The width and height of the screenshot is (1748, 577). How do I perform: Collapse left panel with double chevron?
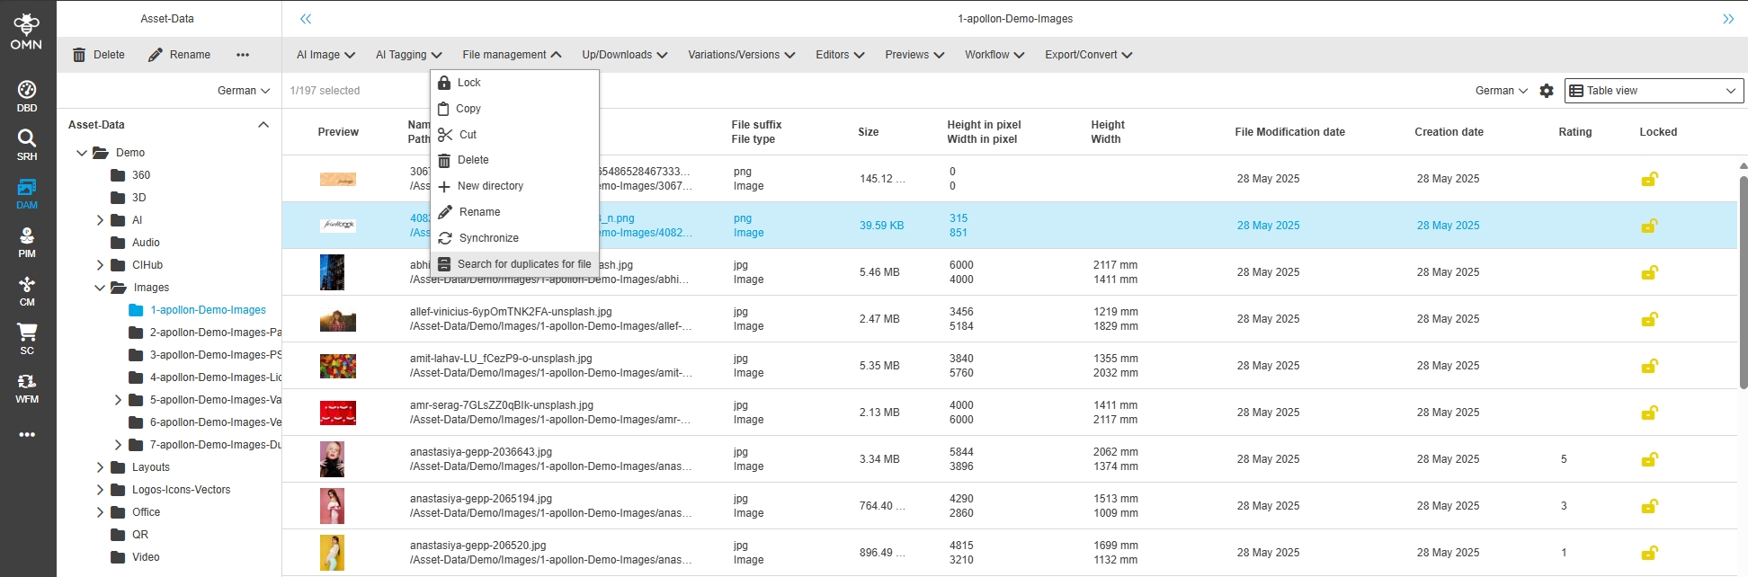coord(306,19)
